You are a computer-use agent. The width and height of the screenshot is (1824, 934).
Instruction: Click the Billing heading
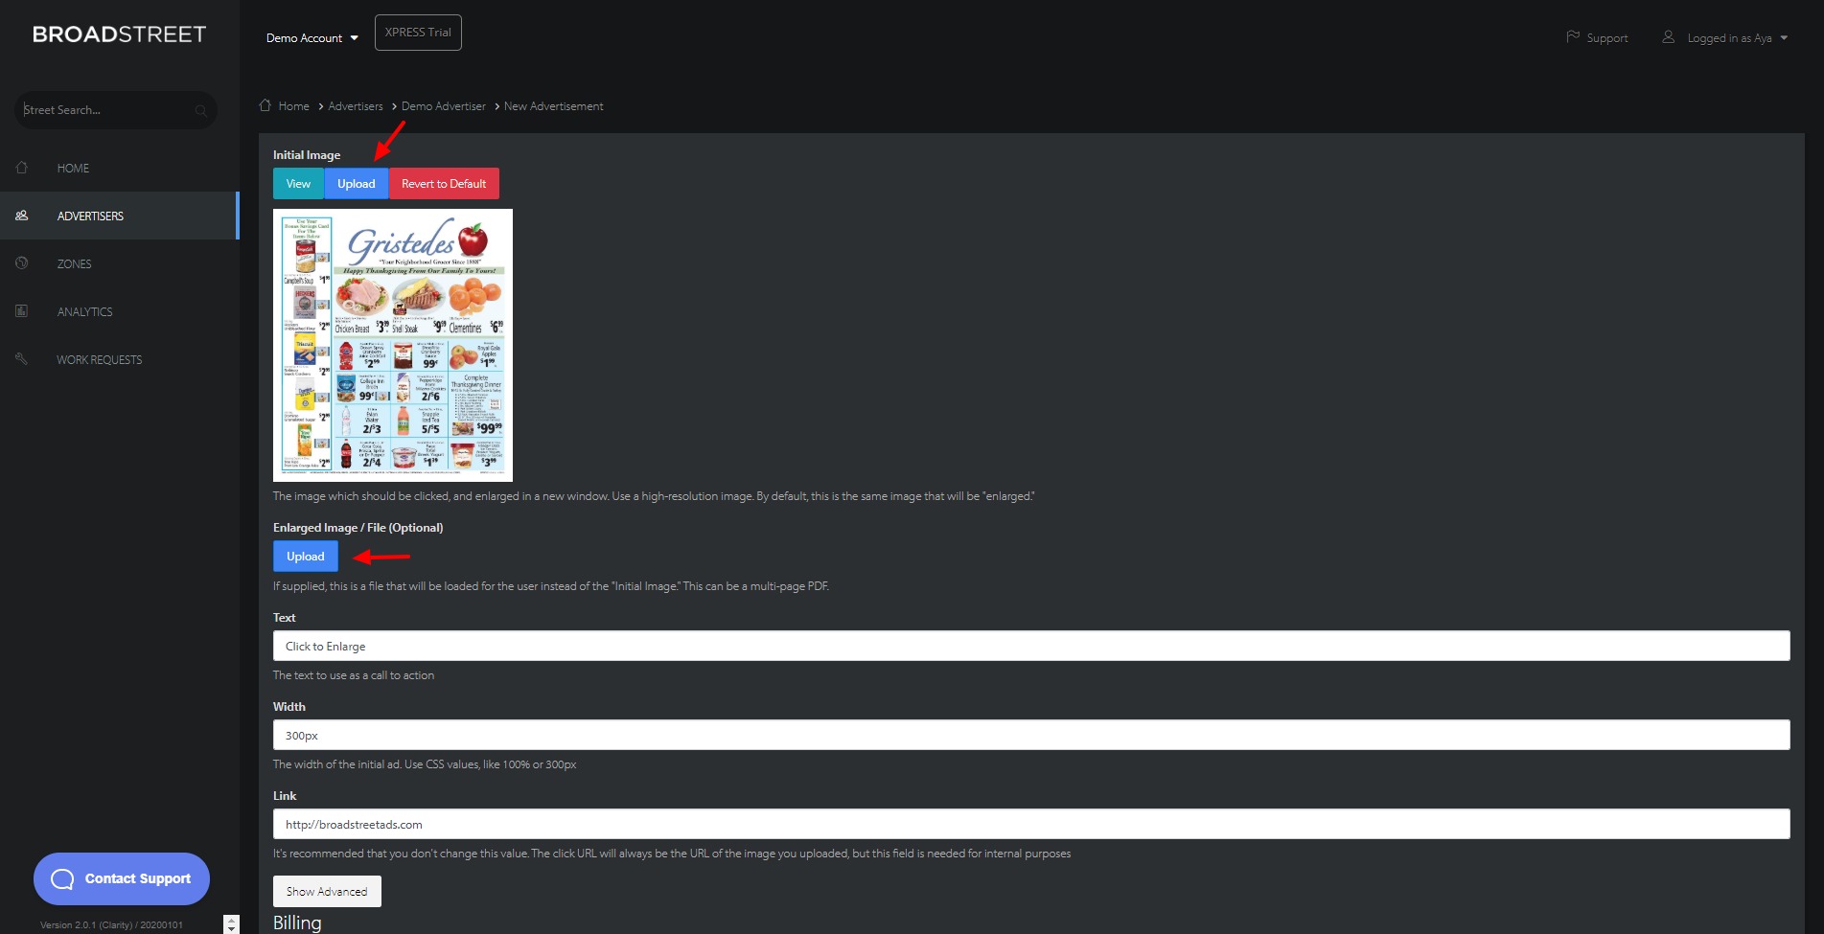click(x=297, y=923)
